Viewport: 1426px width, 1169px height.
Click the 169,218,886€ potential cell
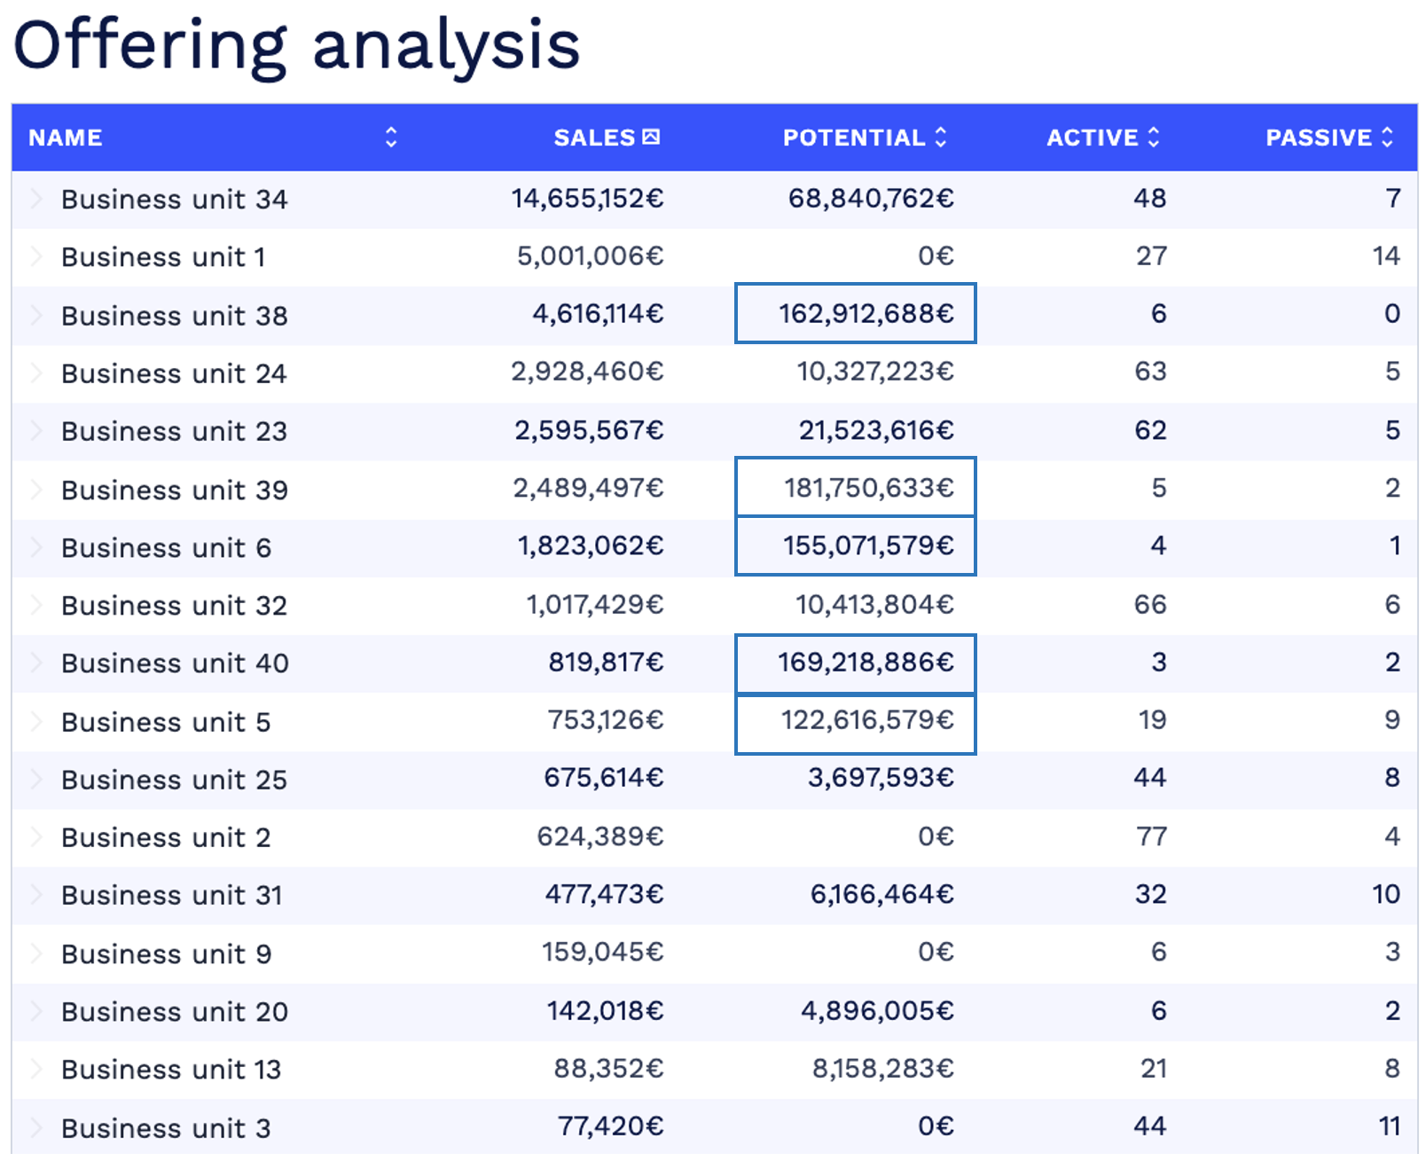point(855,663)
